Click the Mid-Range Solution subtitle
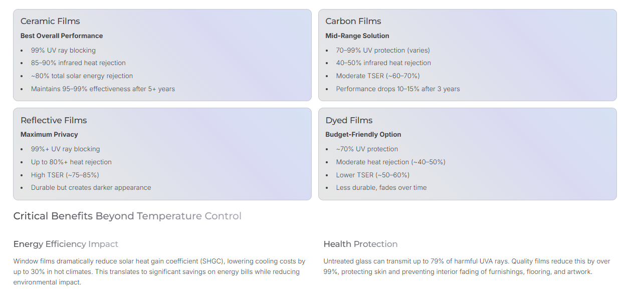 pyautogui.click(x=357, y=36)
